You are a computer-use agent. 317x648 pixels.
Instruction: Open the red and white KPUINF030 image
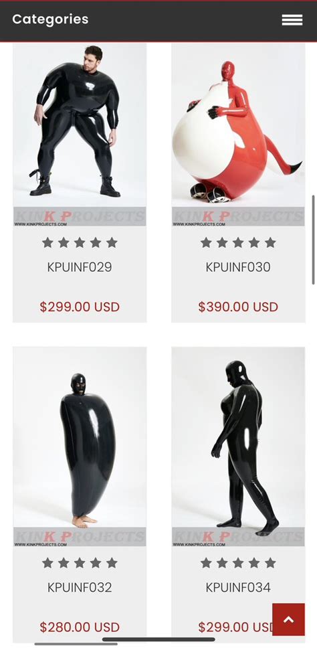(238, 135)
